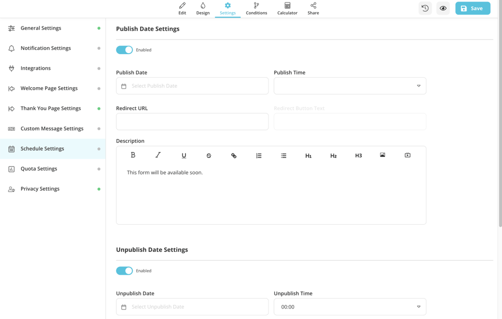Disable the Publish Date Settings toggle
Image resolution: width=502 pixels, height=319 pixels.
click(x=124, y=50)
